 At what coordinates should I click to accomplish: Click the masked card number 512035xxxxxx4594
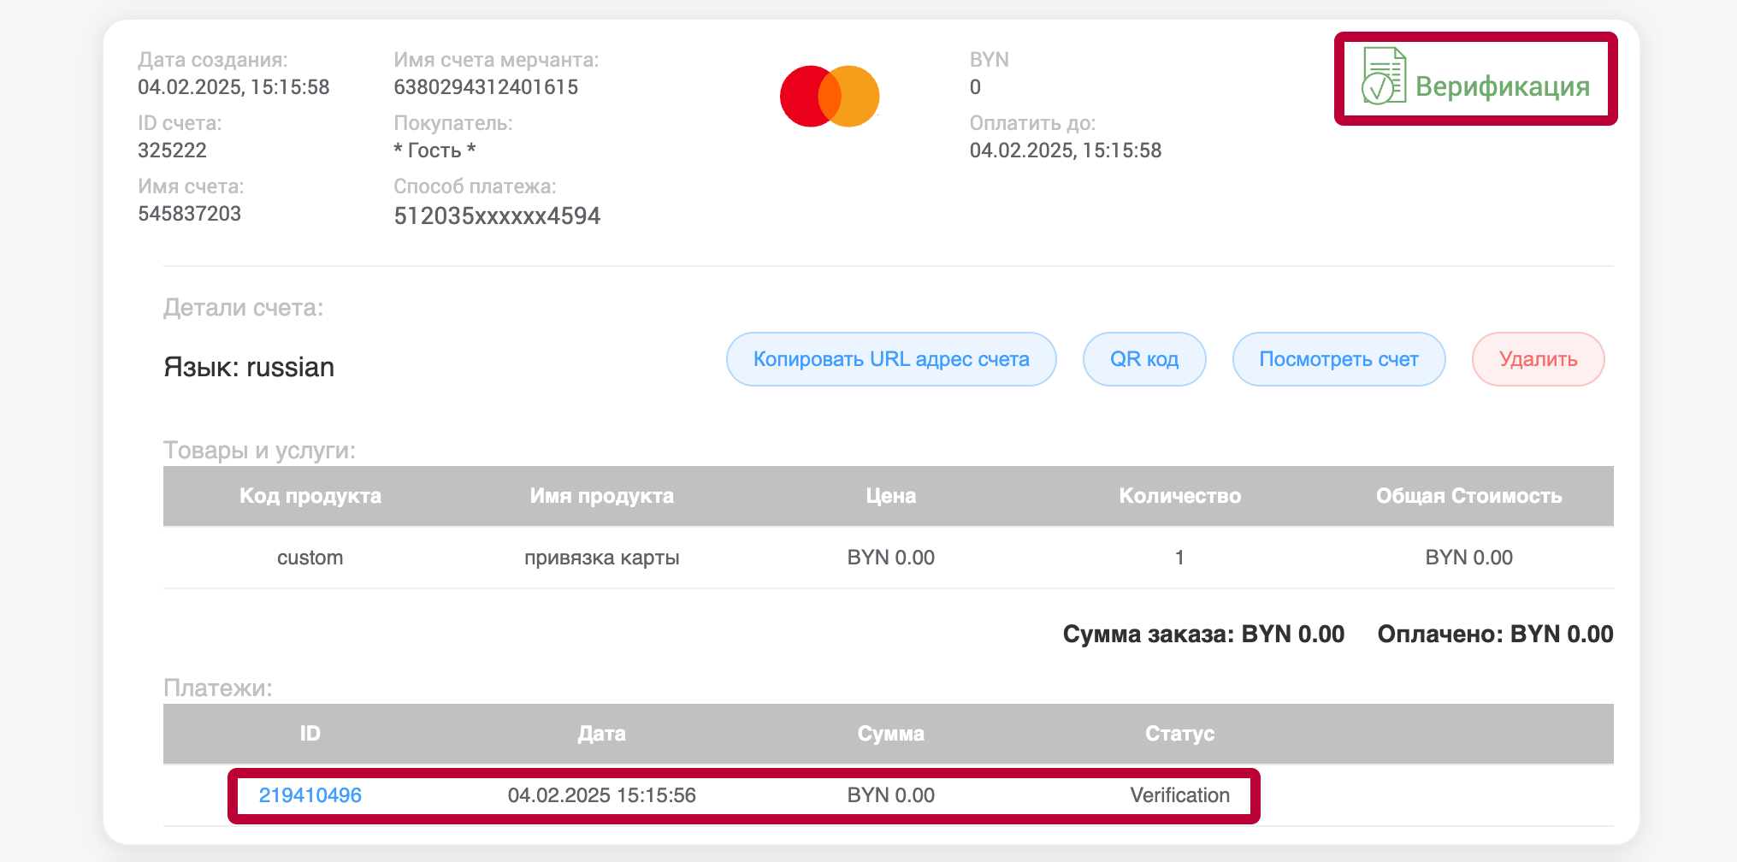coord(497,215)
